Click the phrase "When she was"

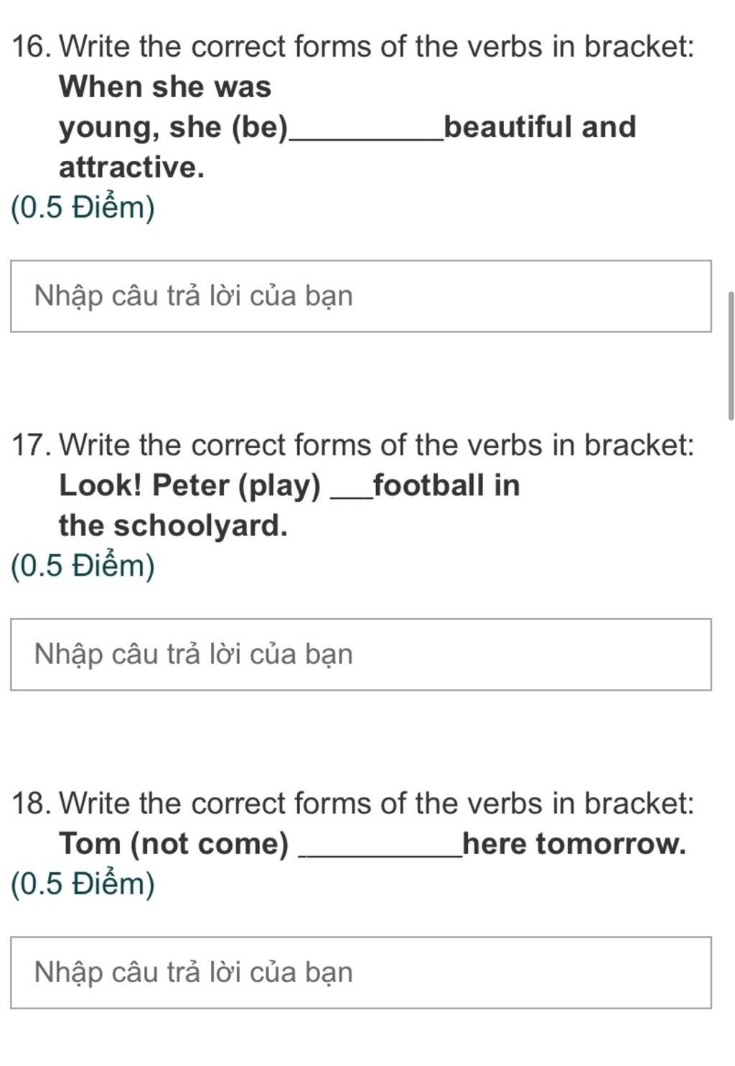point(165,87)
